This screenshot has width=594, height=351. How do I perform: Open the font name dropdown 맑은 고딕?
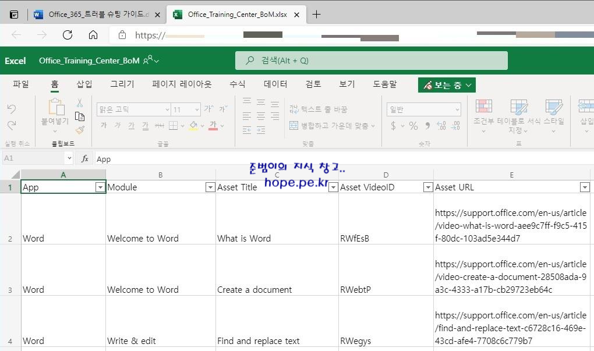pos(133,109)
